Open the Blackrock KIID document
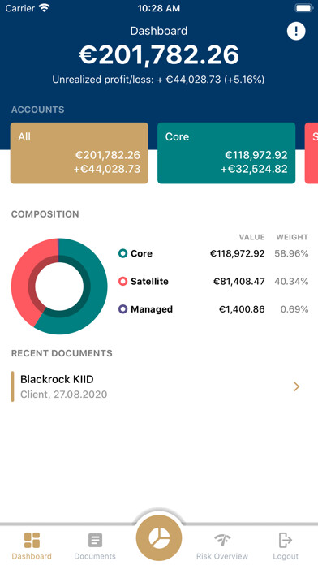The width and height of the screenshot is (318, 565). (159, 386)
